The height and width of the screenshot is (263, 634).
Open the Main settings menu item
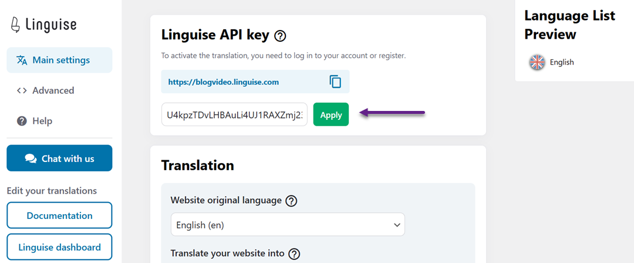pyautogui.click(x=59, y=60)
